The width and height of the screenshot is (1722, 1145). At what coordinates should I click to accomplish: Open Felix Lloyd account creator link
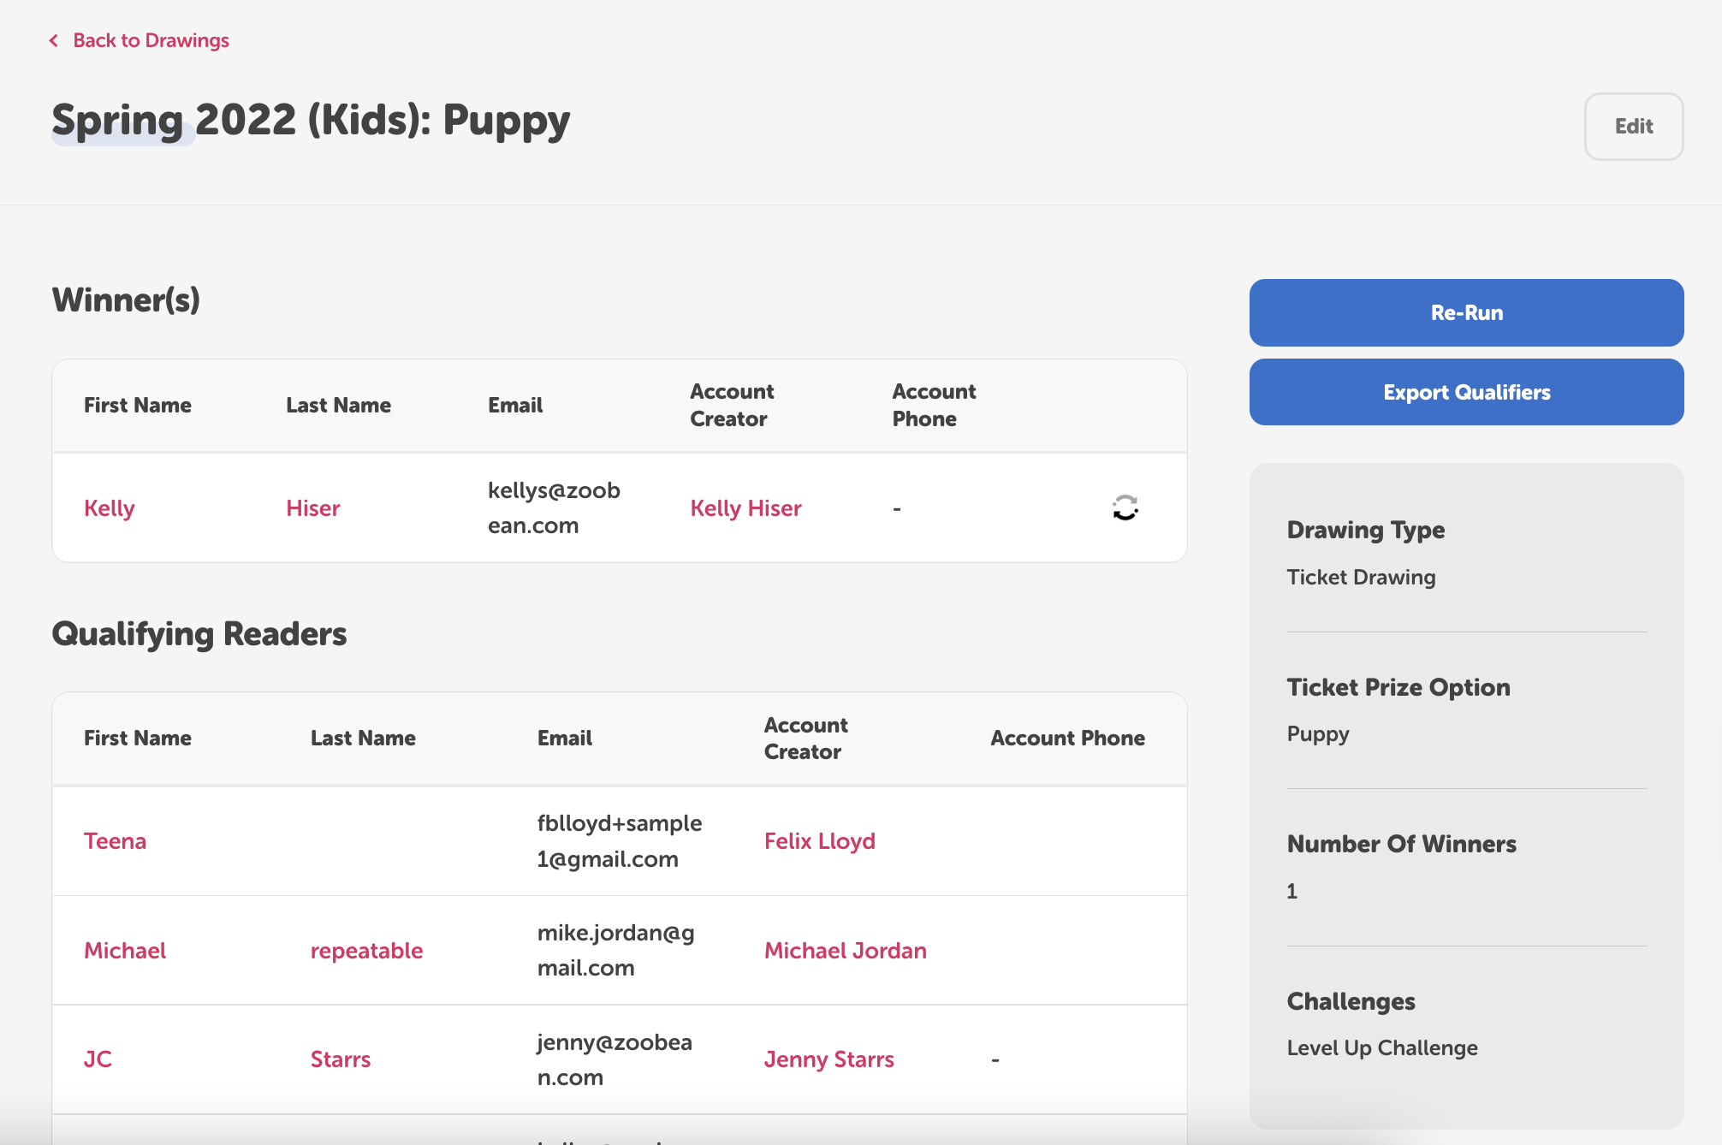[x=819, y=841]
